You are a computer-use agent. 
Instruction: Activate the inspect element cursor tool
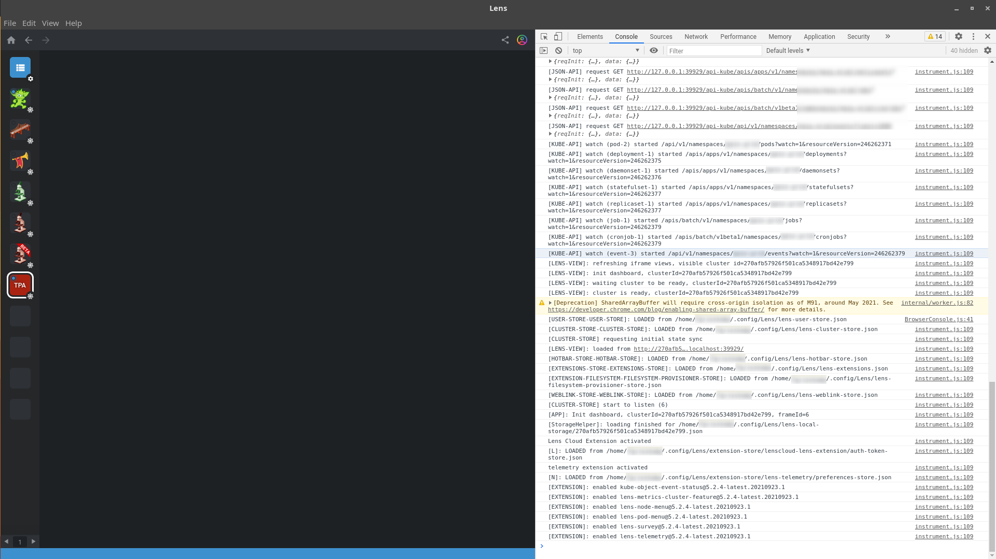coord(543,36)
